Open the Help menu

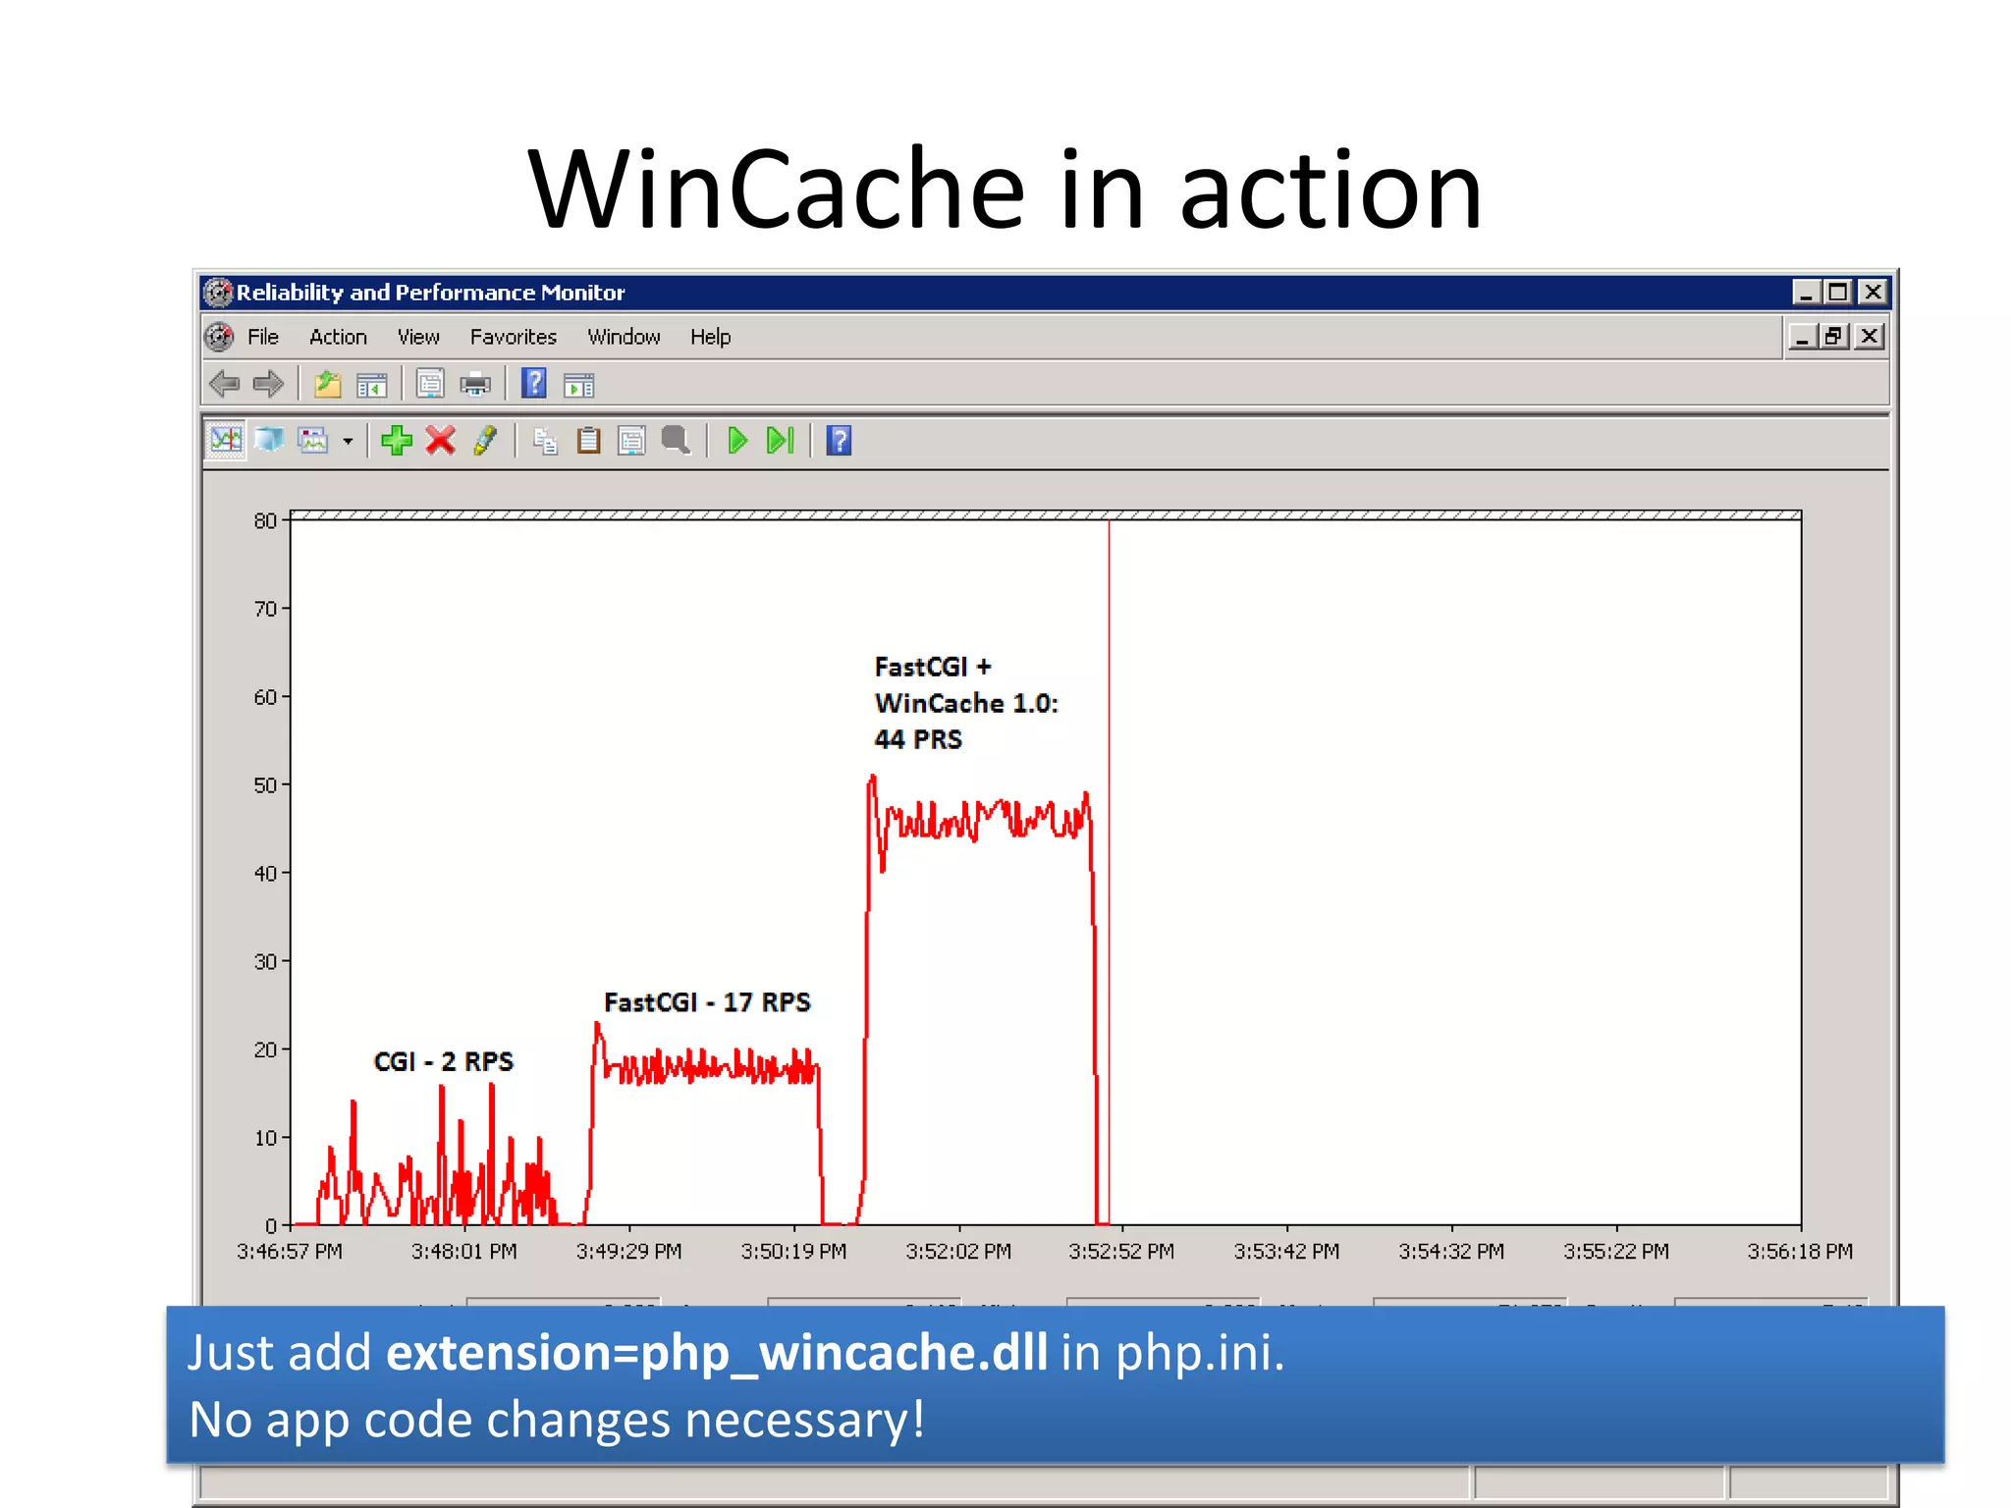pyautogui.click(x=710, y=337)
